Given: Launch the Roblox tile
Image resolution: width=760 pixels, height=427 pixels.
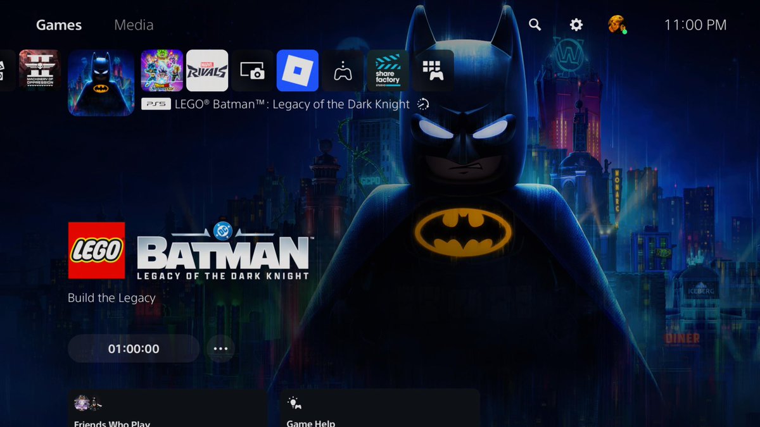Looking at the screenshot, I should 298,70.
